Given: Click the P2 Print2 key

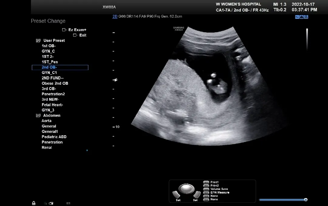Looking at the screenshot, I should (x=206, y=186).
